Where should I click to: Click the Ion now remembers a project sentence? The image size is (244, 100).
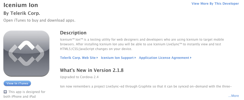tap(146, 86)
